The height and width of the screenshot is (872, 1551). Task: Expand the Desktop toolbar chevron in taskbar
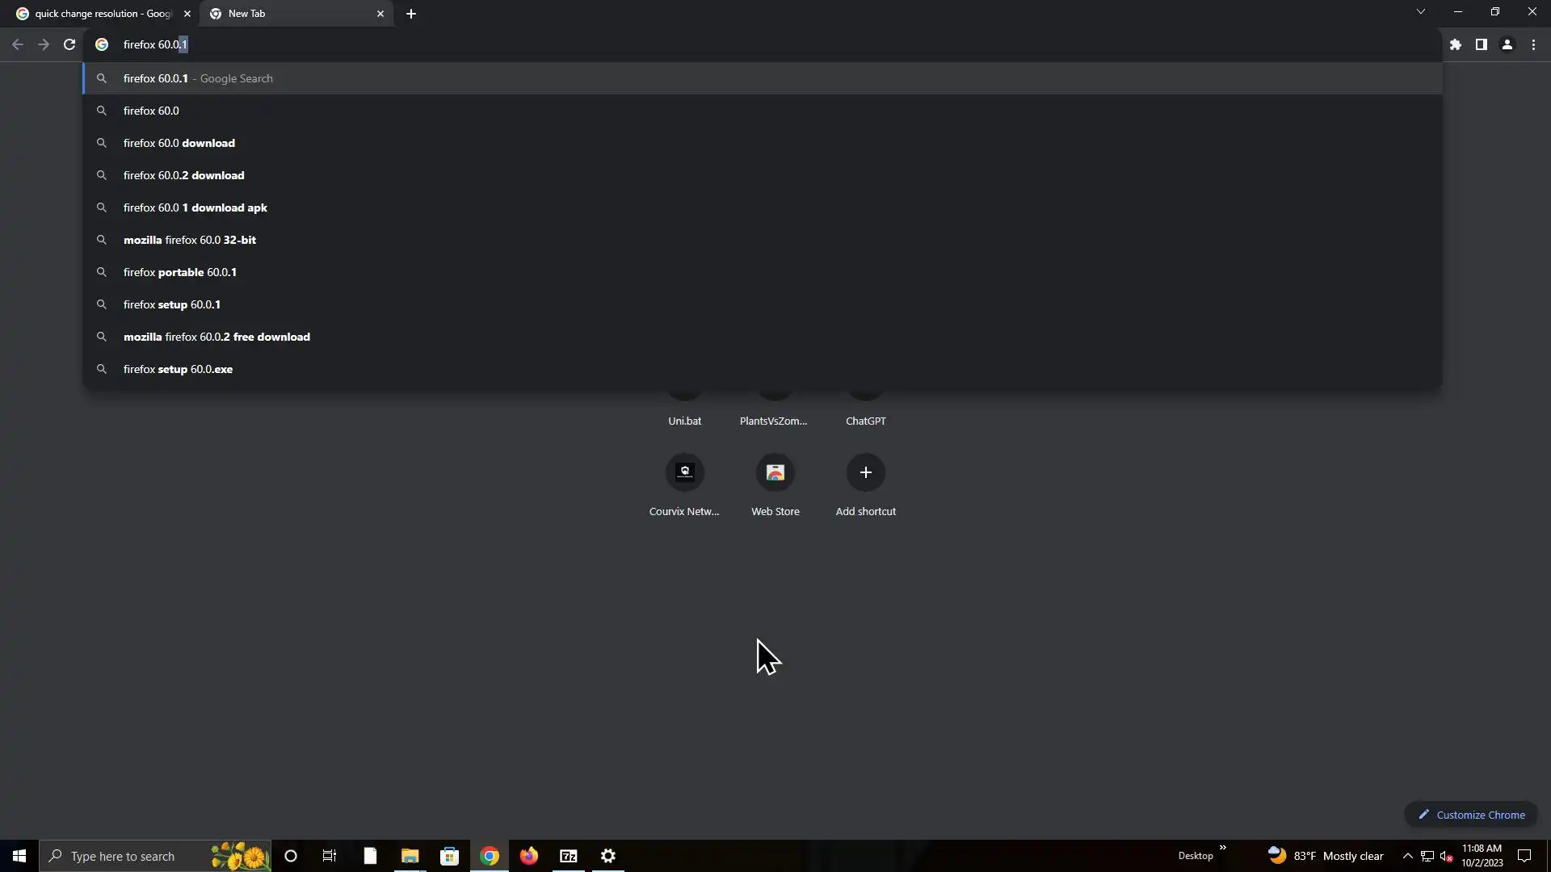point(1222,848)
